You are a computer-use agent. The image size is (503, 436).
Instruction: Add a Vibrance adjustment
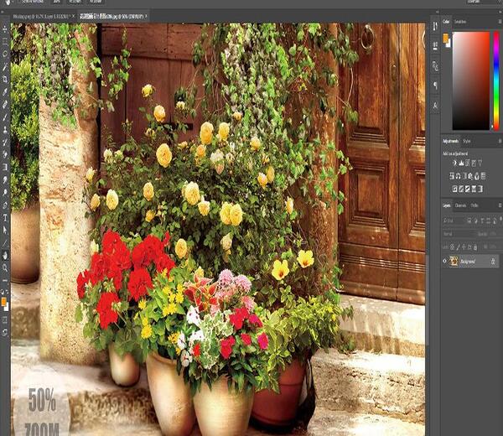point(480,163)
